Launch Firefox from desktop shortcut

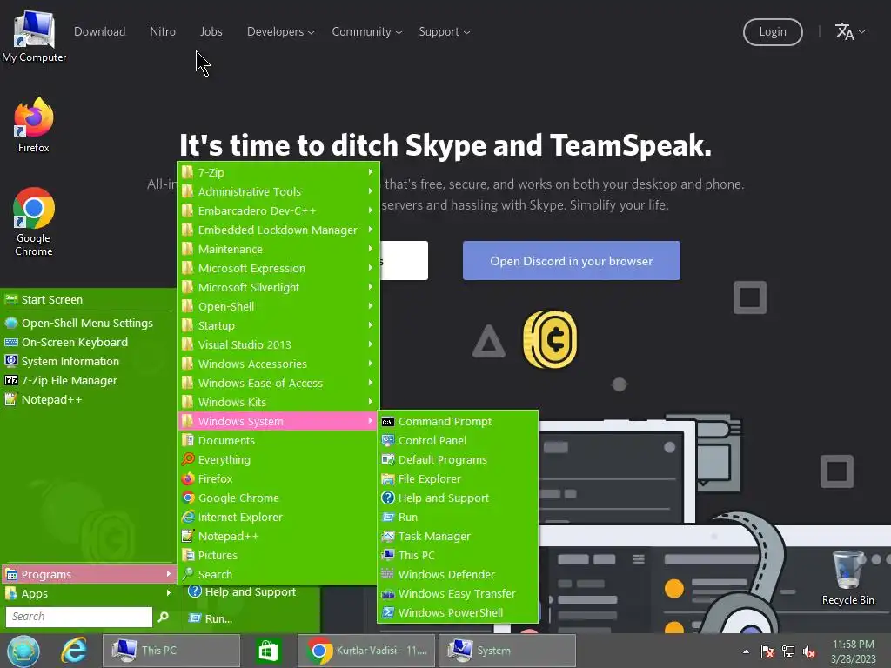point(34,125)
